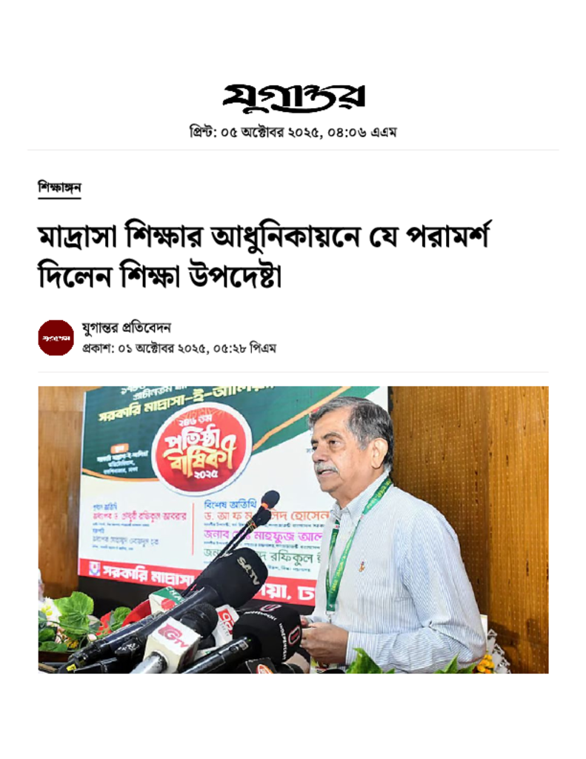Image resolution: width=586 pixels, height=759 pixels.
Task: Click the red প্রতিষ্ঠা বার্ষিকী emblem in photo
Action: point(202,450)
